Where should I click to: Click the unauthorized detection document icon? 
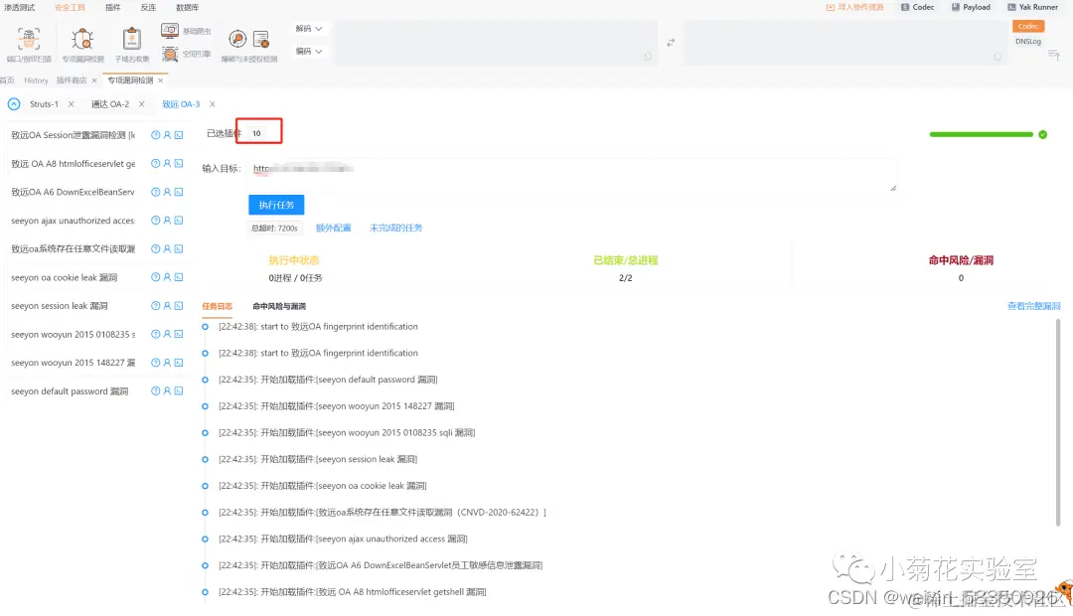coord(260,39)
